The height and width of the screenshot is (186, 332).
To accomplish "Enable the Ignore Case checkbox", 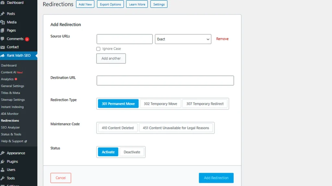I will pos(98,49).
